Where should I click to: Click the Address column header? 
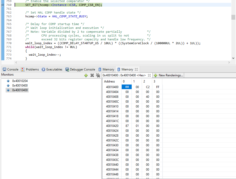(109, 81)
